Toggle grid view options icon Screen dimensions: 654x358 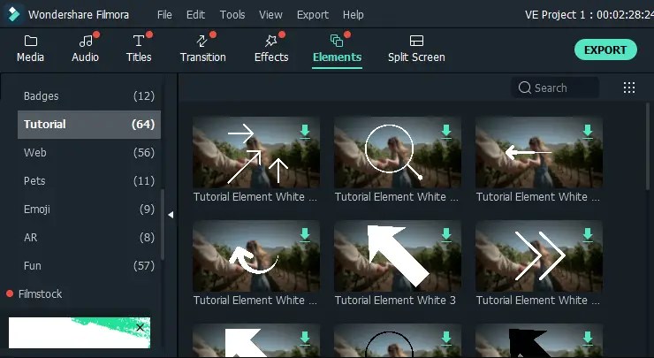(x=629, y=88)
